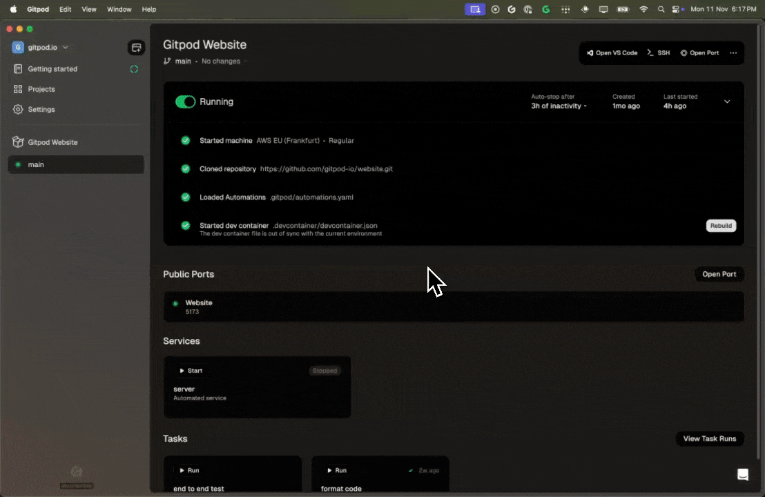
Task: Click the Getting started progress circle icon
Action: [x=134, y=69]
